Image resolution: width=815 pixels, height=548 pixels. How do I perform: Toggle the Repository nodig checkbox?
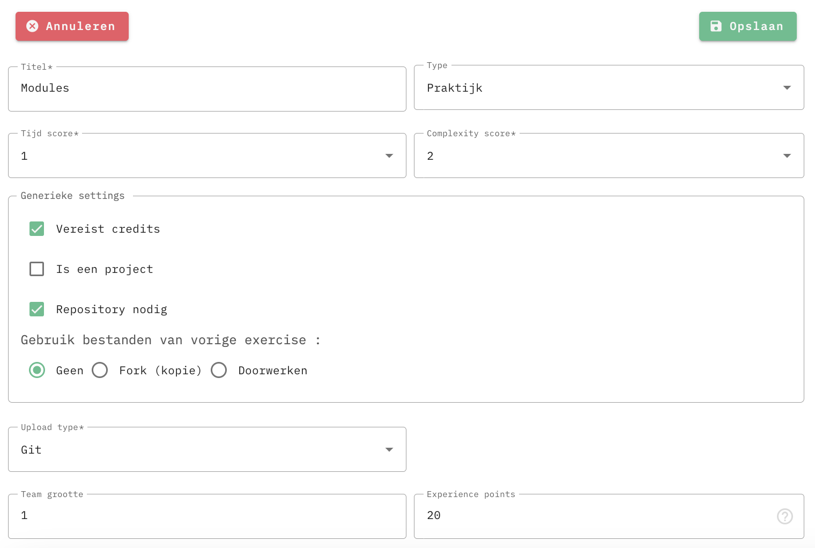[36, 309]
